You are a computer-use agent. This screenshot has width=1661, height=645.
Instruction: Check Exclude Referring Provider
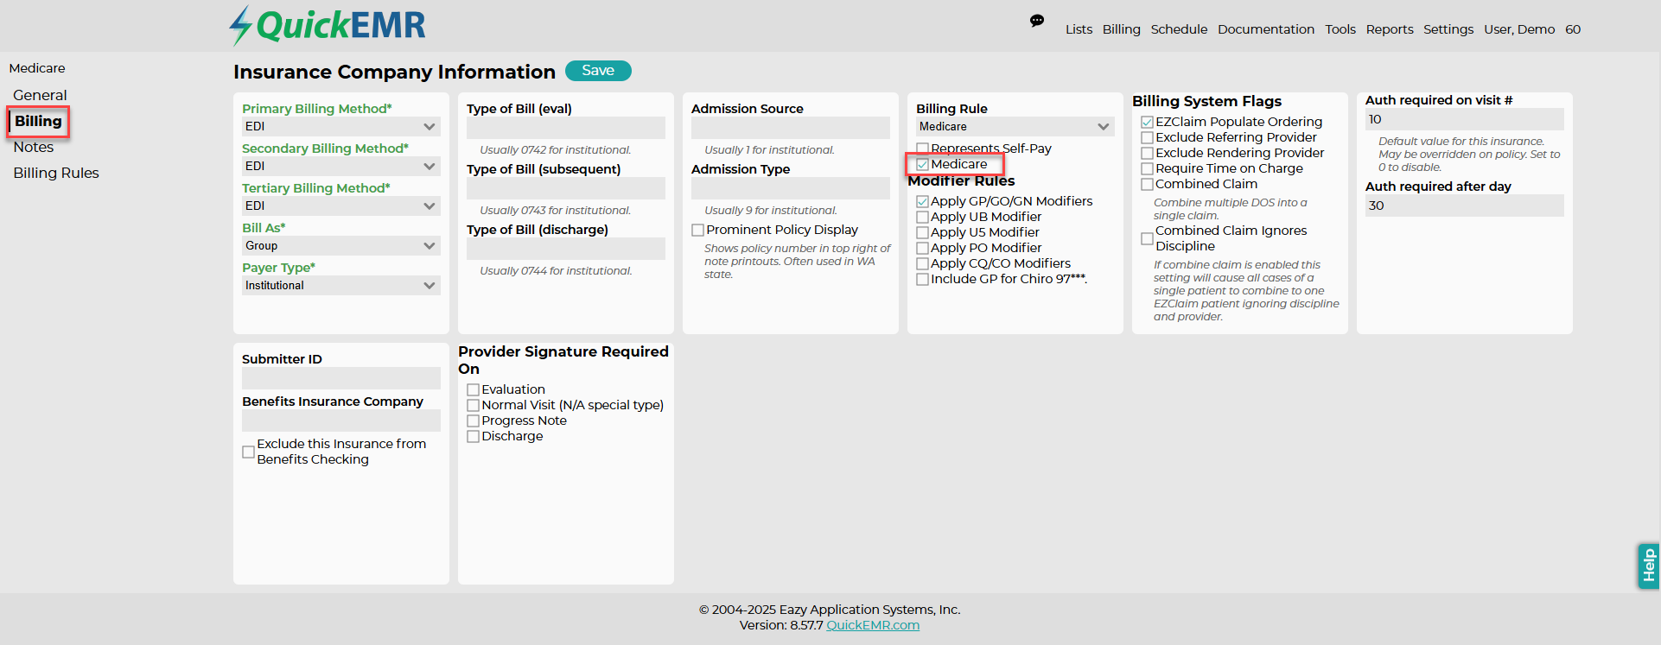coord(1147,137)
